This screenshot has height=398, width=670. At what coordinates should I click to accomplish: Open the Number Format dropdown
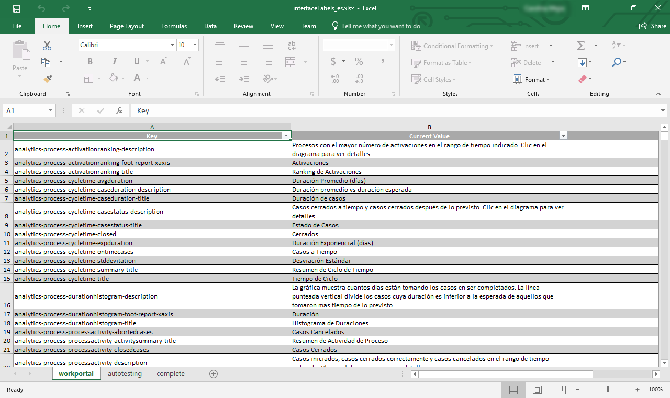(391, 45)
